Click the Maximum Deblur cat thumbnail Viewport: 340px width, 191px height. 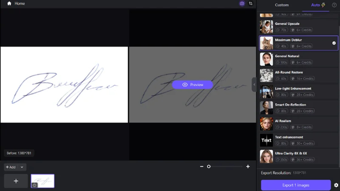[x=266, y=43]
